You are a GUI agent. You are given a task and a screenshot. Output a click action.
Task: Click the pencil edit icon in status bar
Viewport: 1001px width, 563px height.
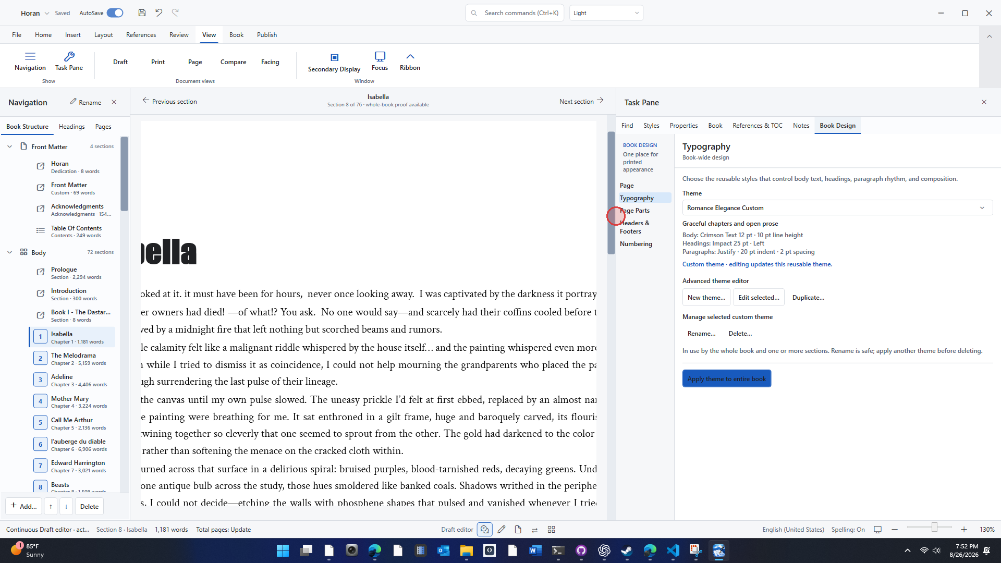click(x=502, y=529)
